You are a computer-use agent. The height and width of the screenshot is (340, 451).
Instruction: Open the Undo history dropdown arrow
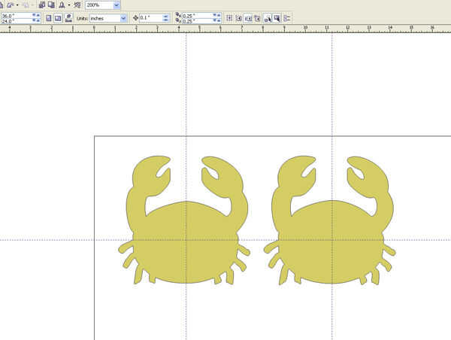(x=17, y=5)
